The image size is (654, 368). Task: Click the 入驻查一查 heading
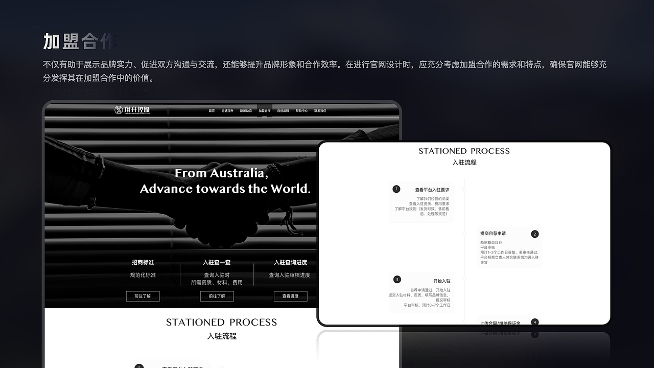click(217, 262)
